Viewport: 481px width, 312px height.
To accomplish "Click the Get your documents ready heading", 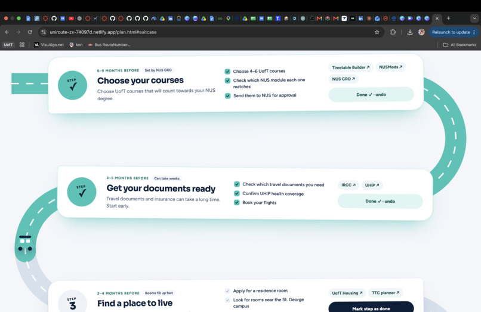I will (161, 188).
